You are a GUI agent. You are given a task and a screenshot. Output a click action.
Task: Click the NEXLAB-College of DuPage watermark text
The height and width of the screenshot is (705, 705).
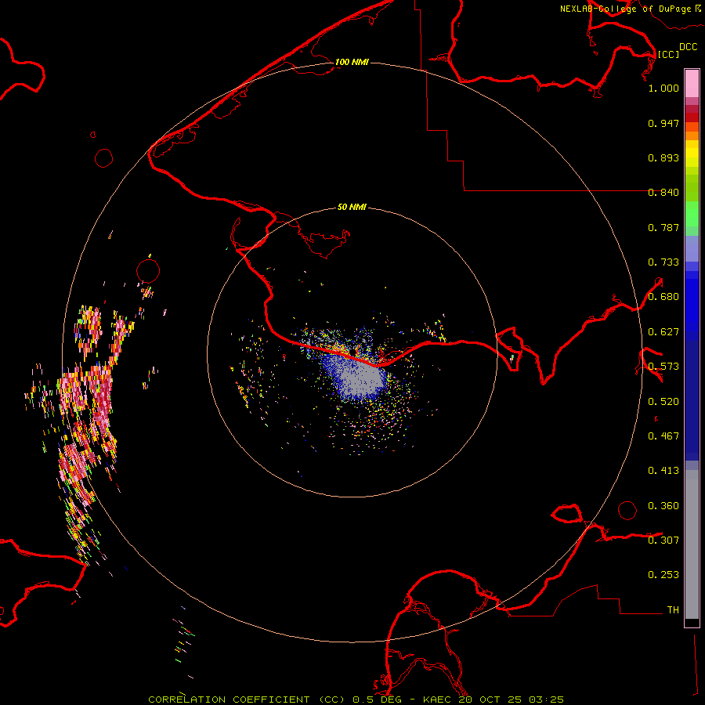[630, 9]
